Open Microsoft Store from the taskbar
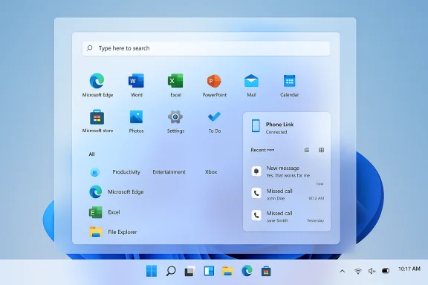 coord(266,271)
